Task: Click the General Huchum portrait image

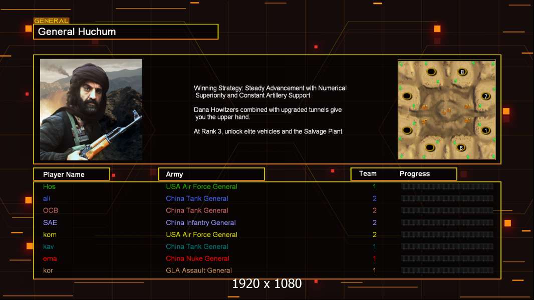Action: (91, 109)
